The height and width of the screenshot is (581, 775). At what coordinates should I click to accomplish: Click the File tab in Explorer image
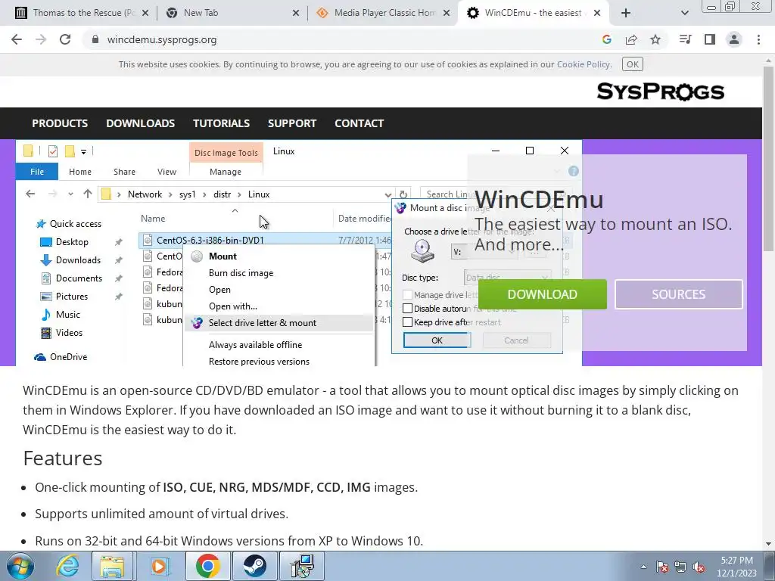click(x=37, y=172)
